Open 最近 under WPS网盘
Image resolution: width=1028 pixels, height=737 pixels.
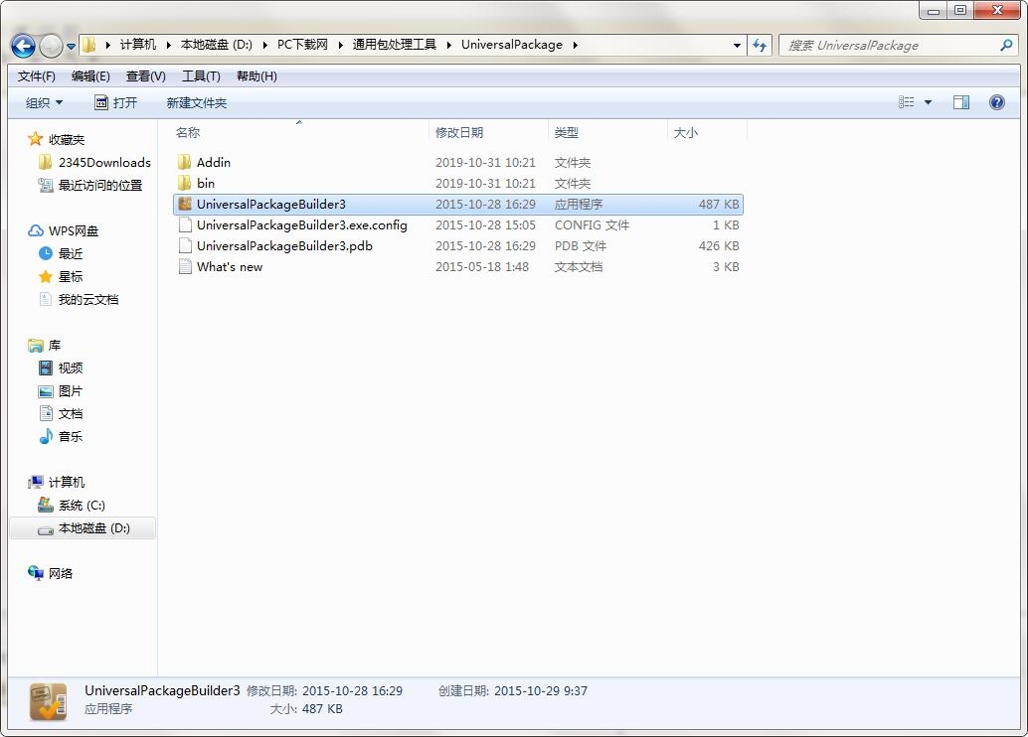(61, 253)
